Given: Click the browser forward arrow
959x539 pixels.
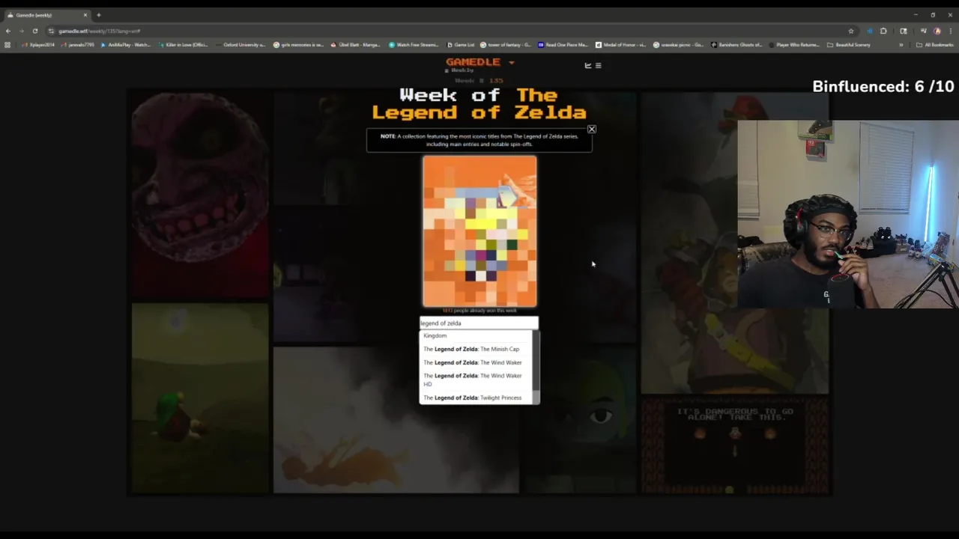Looking at the screenshot, I should point(21,31).
